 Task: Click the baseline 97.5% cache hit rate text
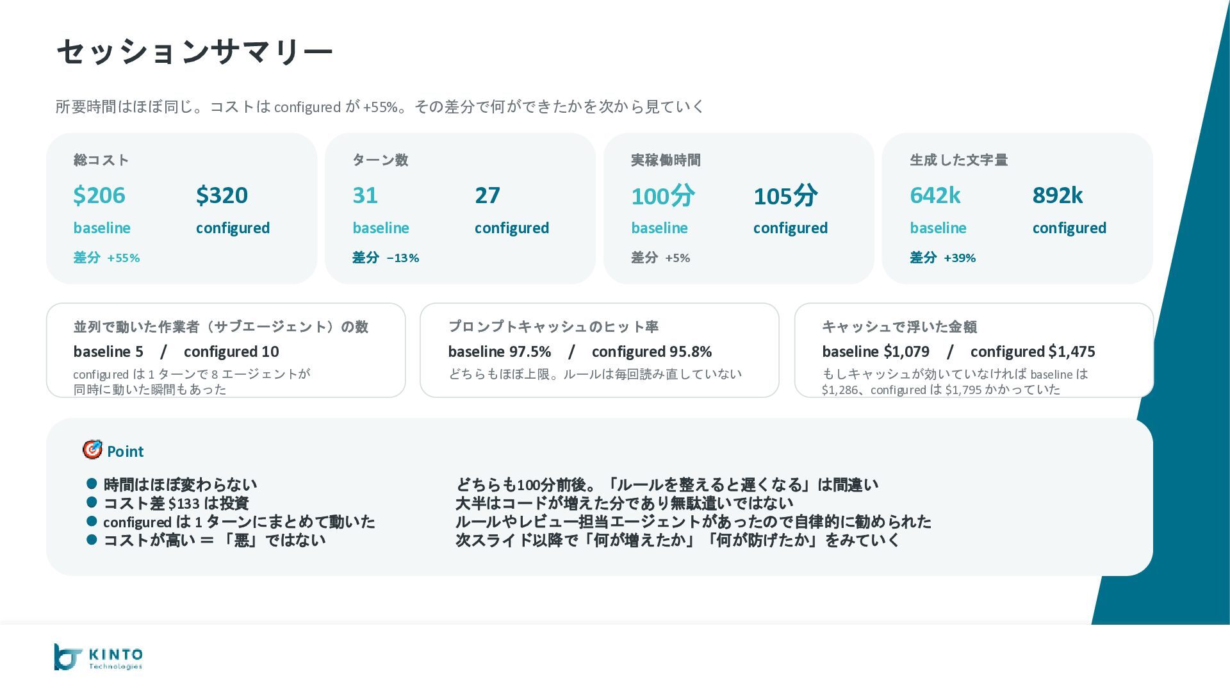499,352
